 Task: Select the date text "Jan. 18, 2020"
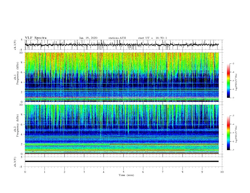88,38
